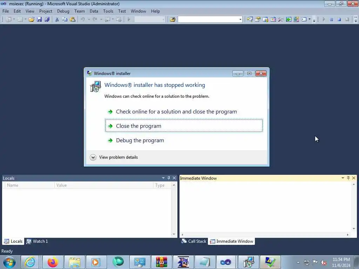This screenshot has width=359, height=269.
Task: Expand the Undo history dropdown arrow
Action: click(x=89, y=20)
